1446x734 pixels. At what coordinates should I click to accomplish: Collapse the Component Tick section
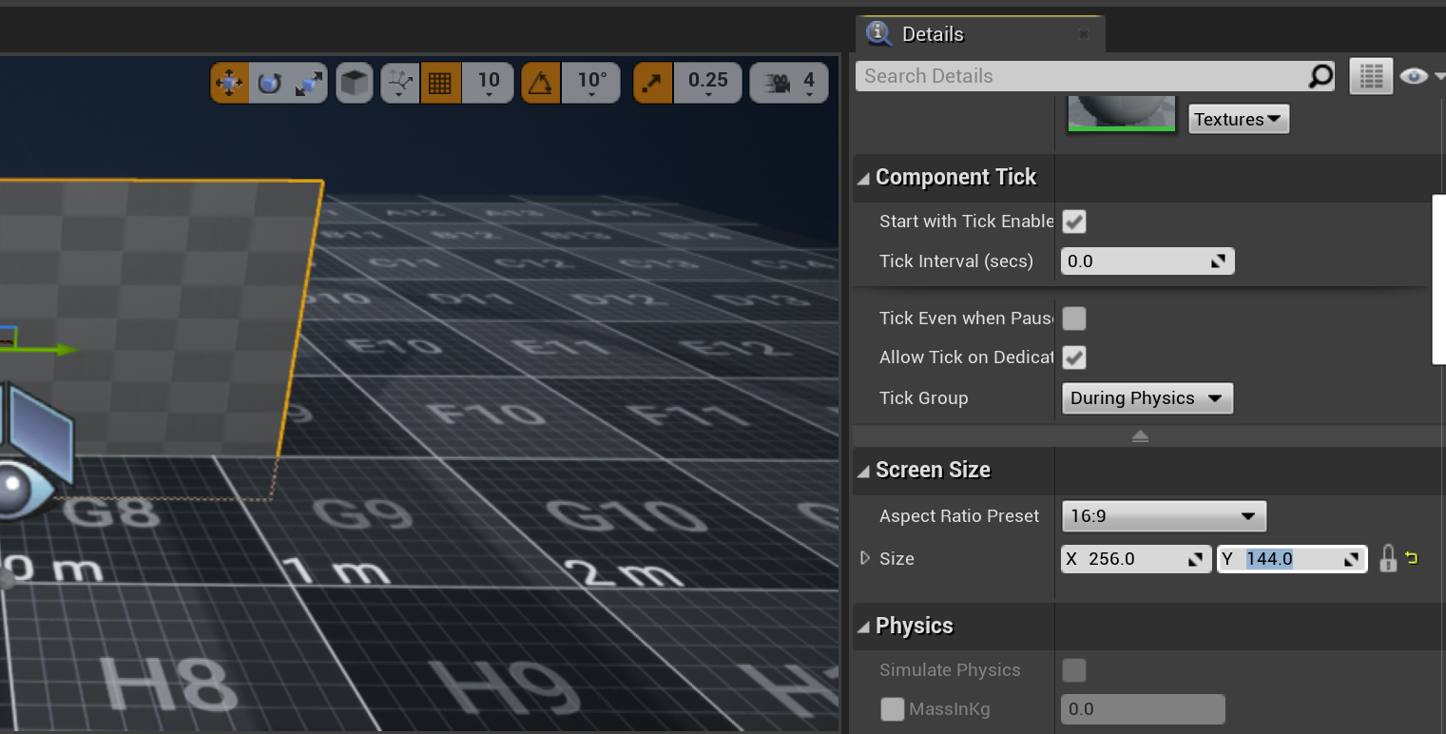coord(864,178)
